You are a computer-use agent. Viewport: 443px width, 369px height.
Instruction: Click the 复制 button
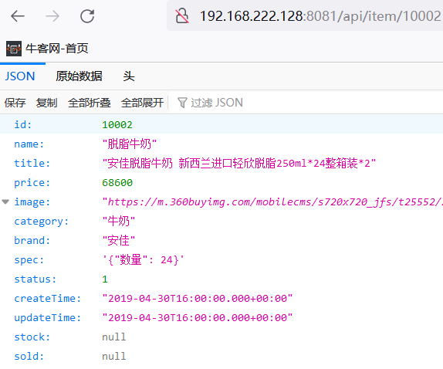point(46,103)
